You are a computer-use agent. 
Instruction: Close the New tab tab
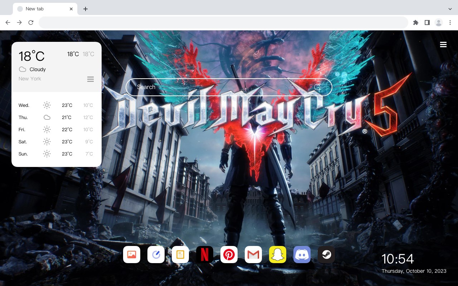(72, 9)
